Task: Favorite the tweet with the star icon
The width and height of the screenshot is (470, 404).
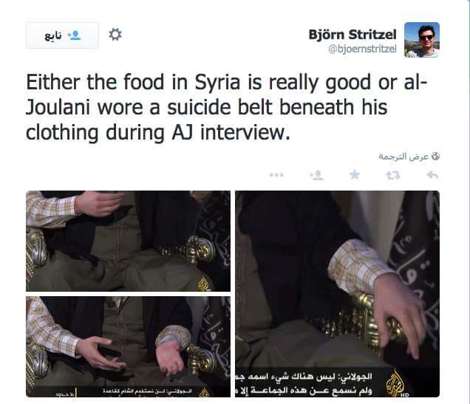Action: [354, 174]
